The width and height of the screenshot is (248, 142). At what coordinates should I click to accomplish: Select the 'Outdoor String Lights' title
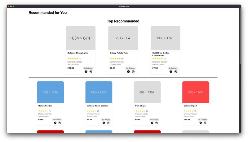click(78, 53)
